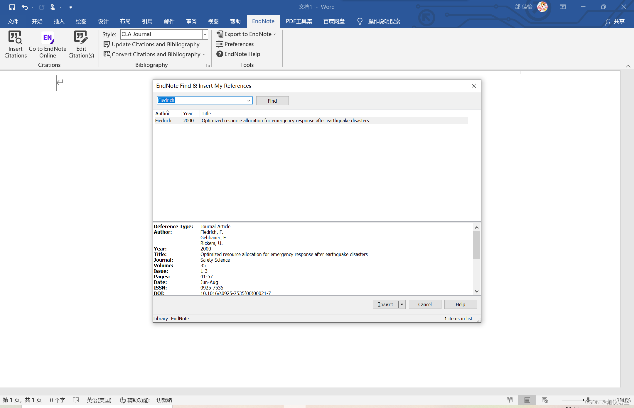Switch to Read Mode view icon

[x=510, y=400]
